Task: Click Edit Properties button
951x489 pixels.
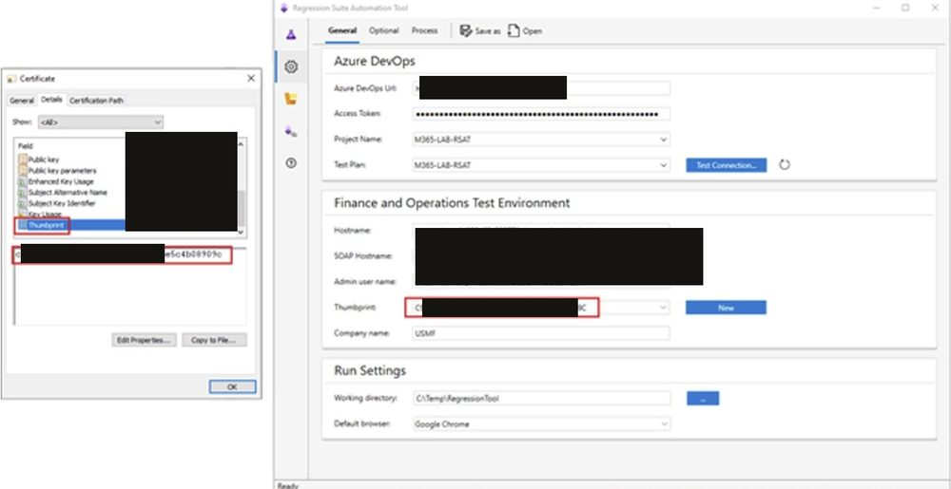Action: tap(144, 340)
